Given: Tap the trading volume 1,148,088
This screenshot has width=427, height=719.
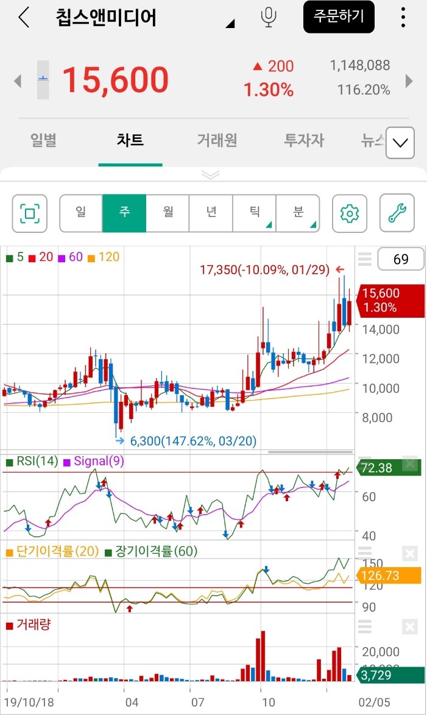Looking at the screenshot, I should tap(360, 66).
